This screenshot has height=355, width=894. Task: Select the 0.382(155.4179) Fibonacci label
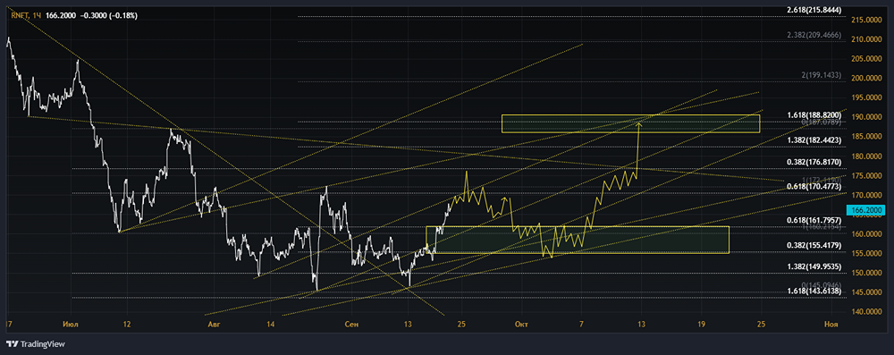coord(814,245)
